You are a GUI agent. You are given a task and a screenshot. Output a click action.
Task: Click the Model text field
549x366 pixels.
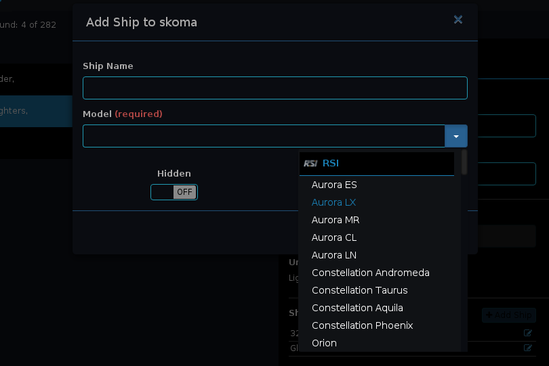(264, 136)
